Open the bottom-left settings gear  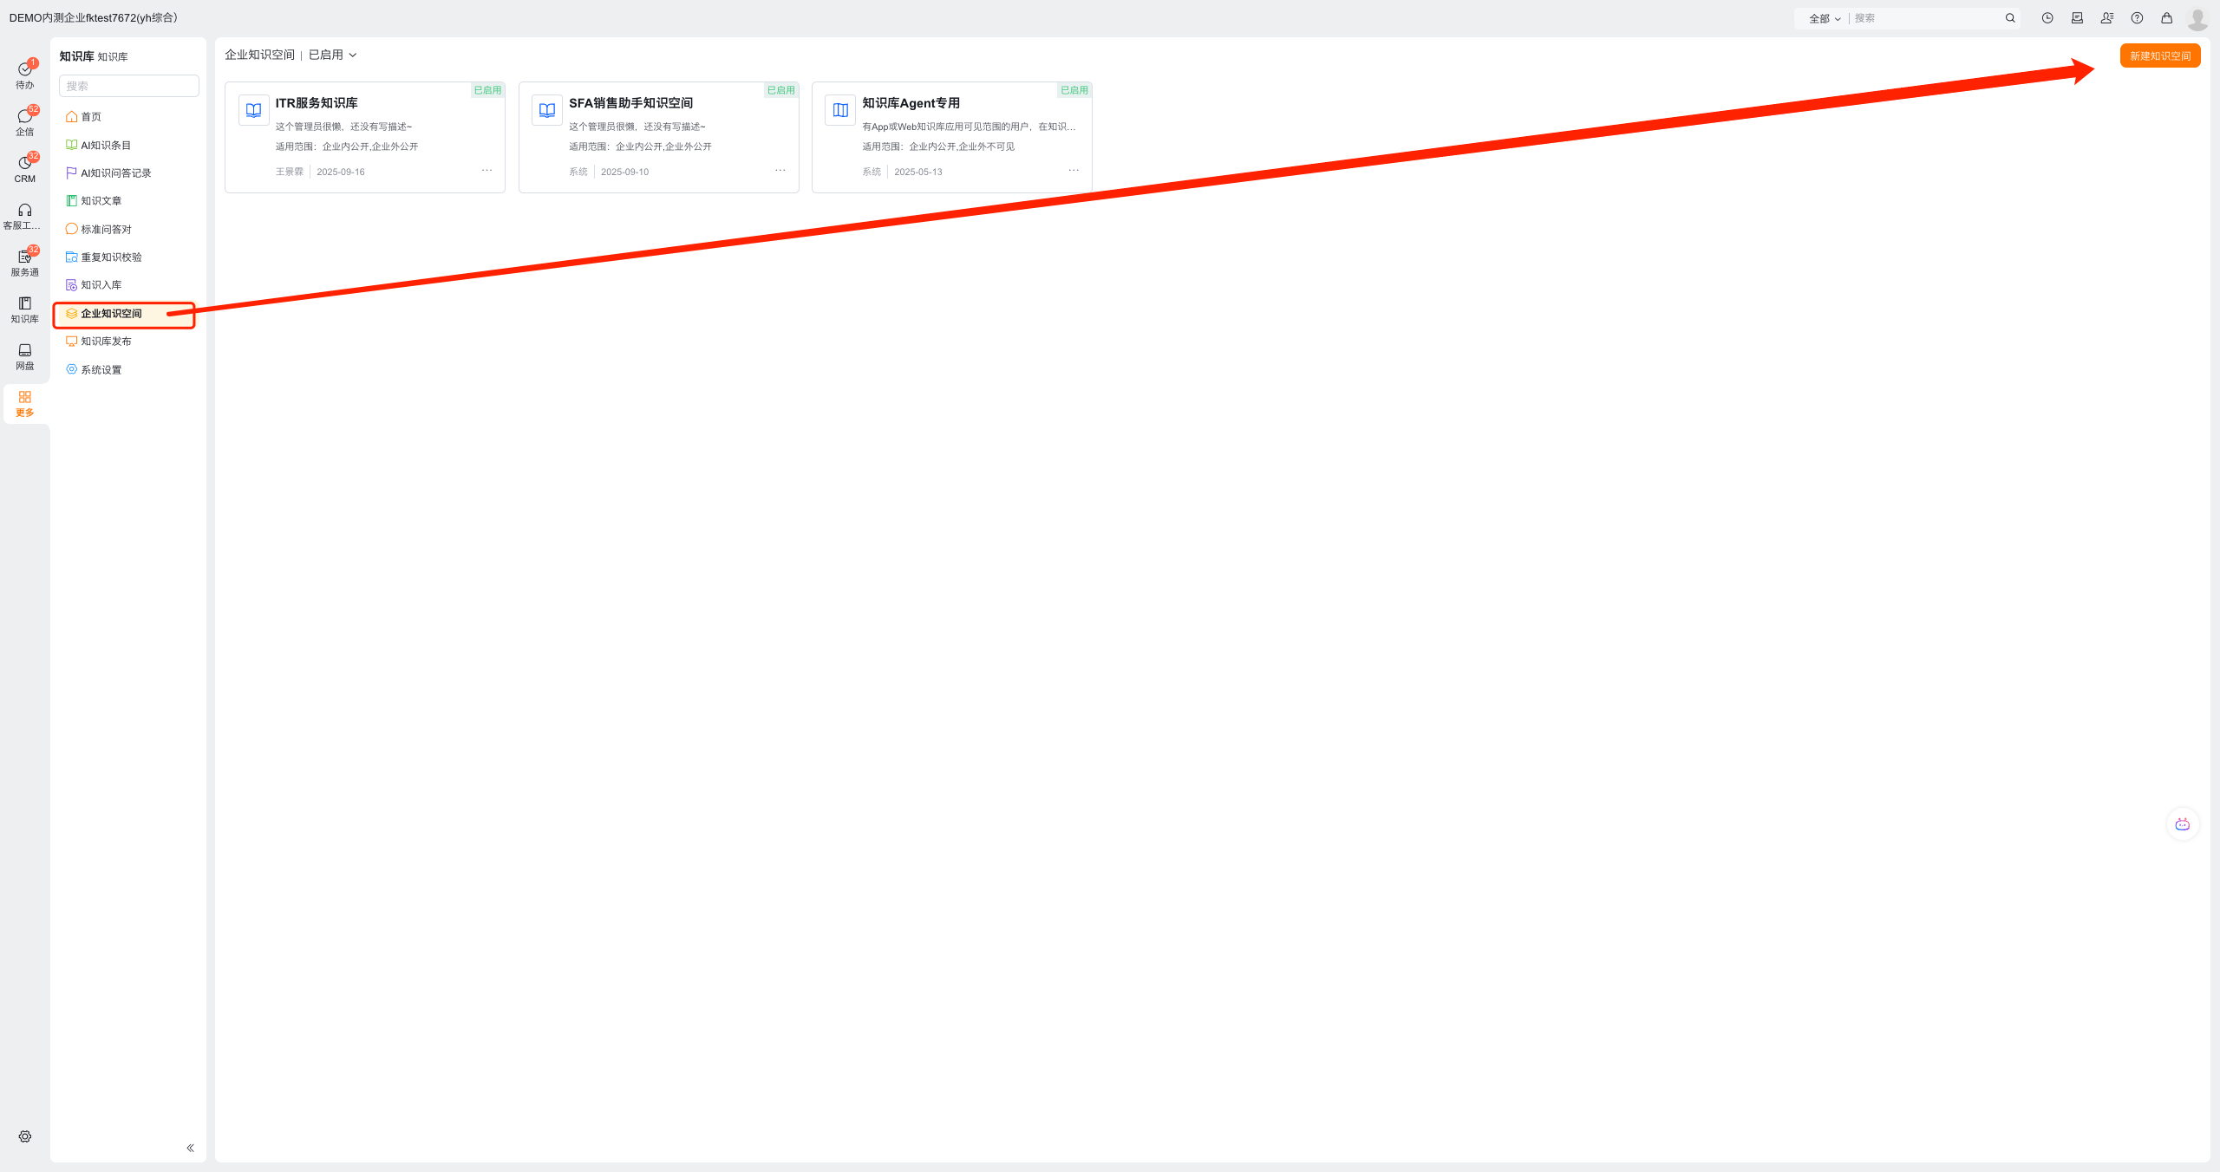[x=24, y=1136]
